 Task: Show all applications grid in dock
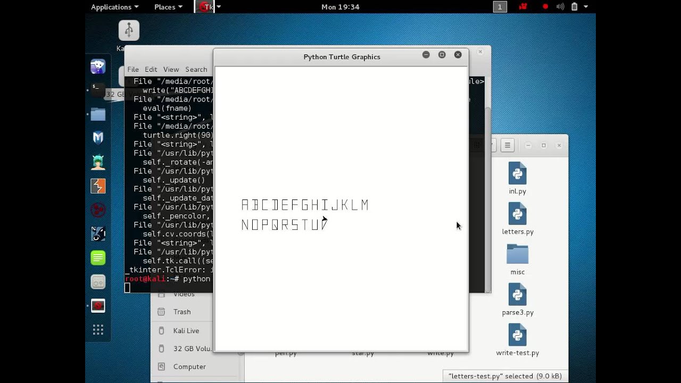[x=98, y=330]
